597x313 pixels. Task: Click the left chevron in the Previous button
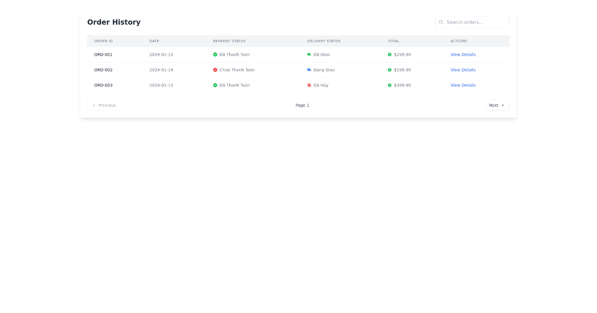[94, 105]
